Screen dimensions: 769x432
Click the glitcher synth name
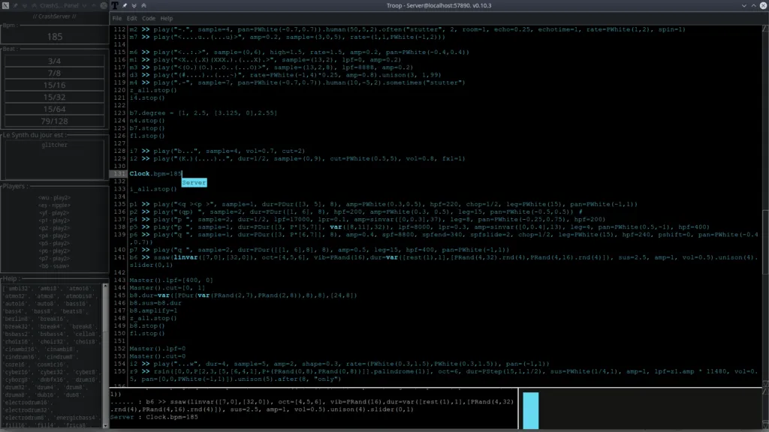pyautogui.click(x=54, y=145)
